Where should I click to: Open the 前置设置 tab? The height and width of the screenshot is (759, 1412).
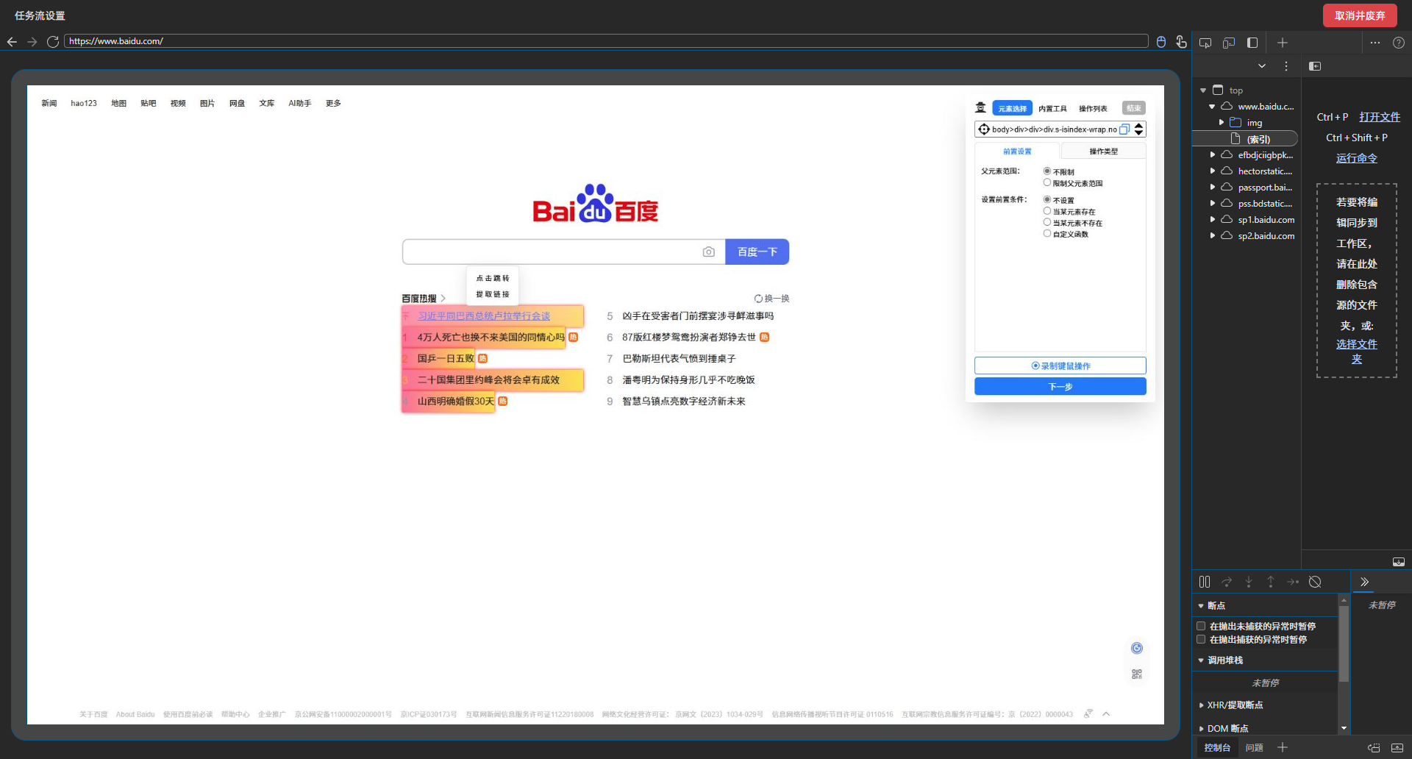pyautogui.click(x=1017, y=151)
